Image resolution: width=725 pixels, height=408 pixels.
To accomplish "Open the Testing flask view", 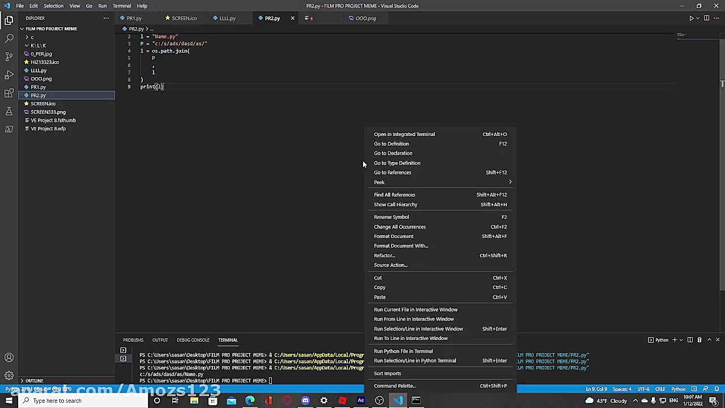I will (x=9, y=112).
